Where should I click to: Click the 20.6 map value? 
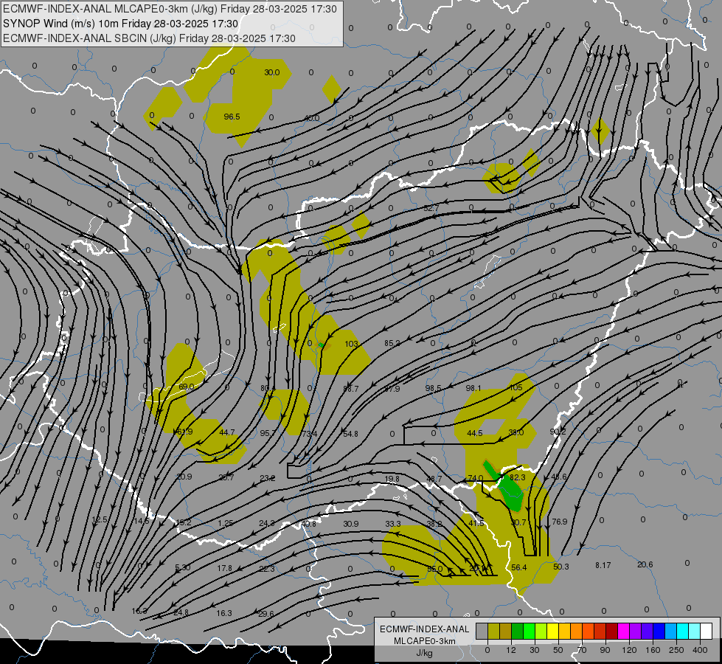coord(645,564)
